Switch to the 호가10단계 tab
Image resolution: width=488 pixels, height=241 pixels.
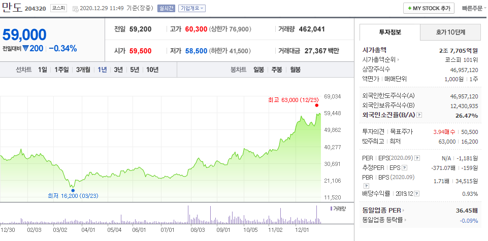click(x=450, y=32)
